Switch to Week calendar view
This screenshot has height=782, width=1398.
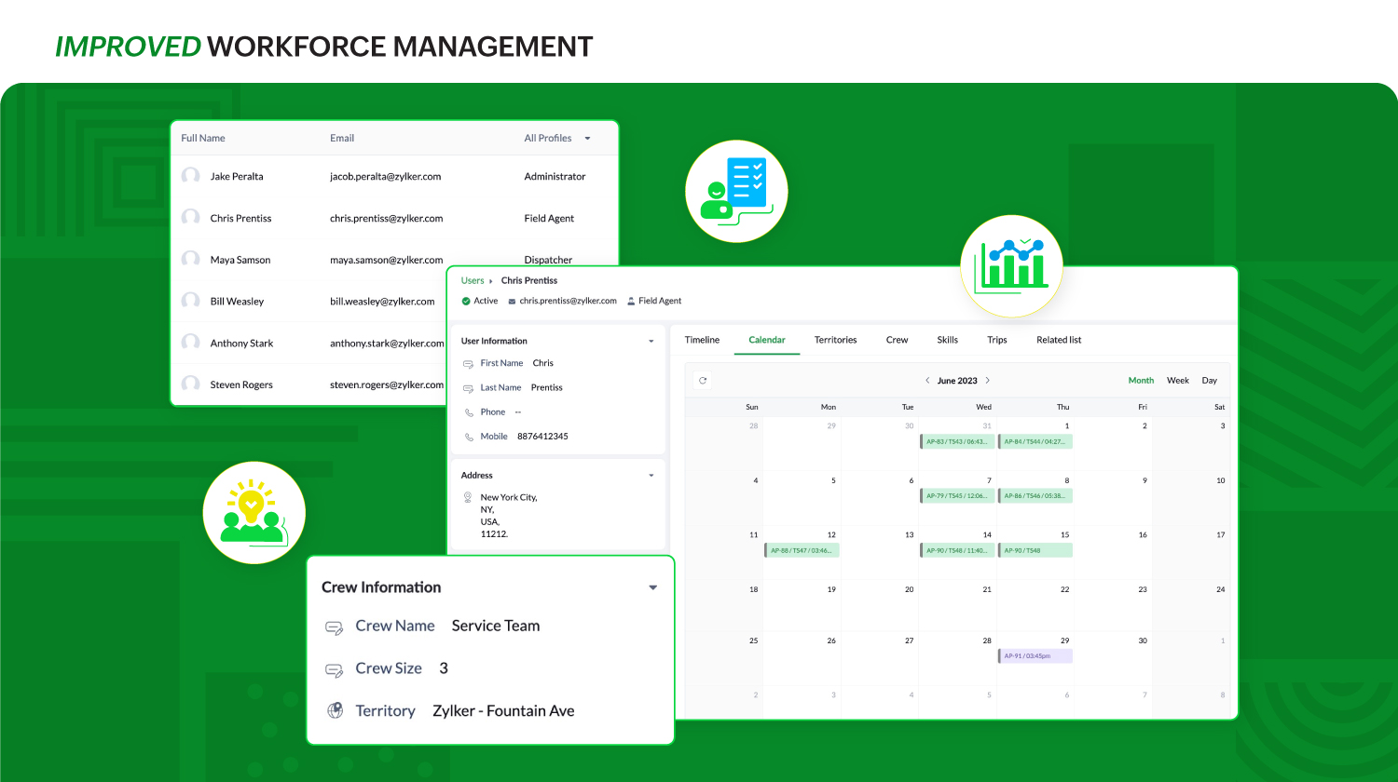pyautogui.click(x=1178, y=380)
